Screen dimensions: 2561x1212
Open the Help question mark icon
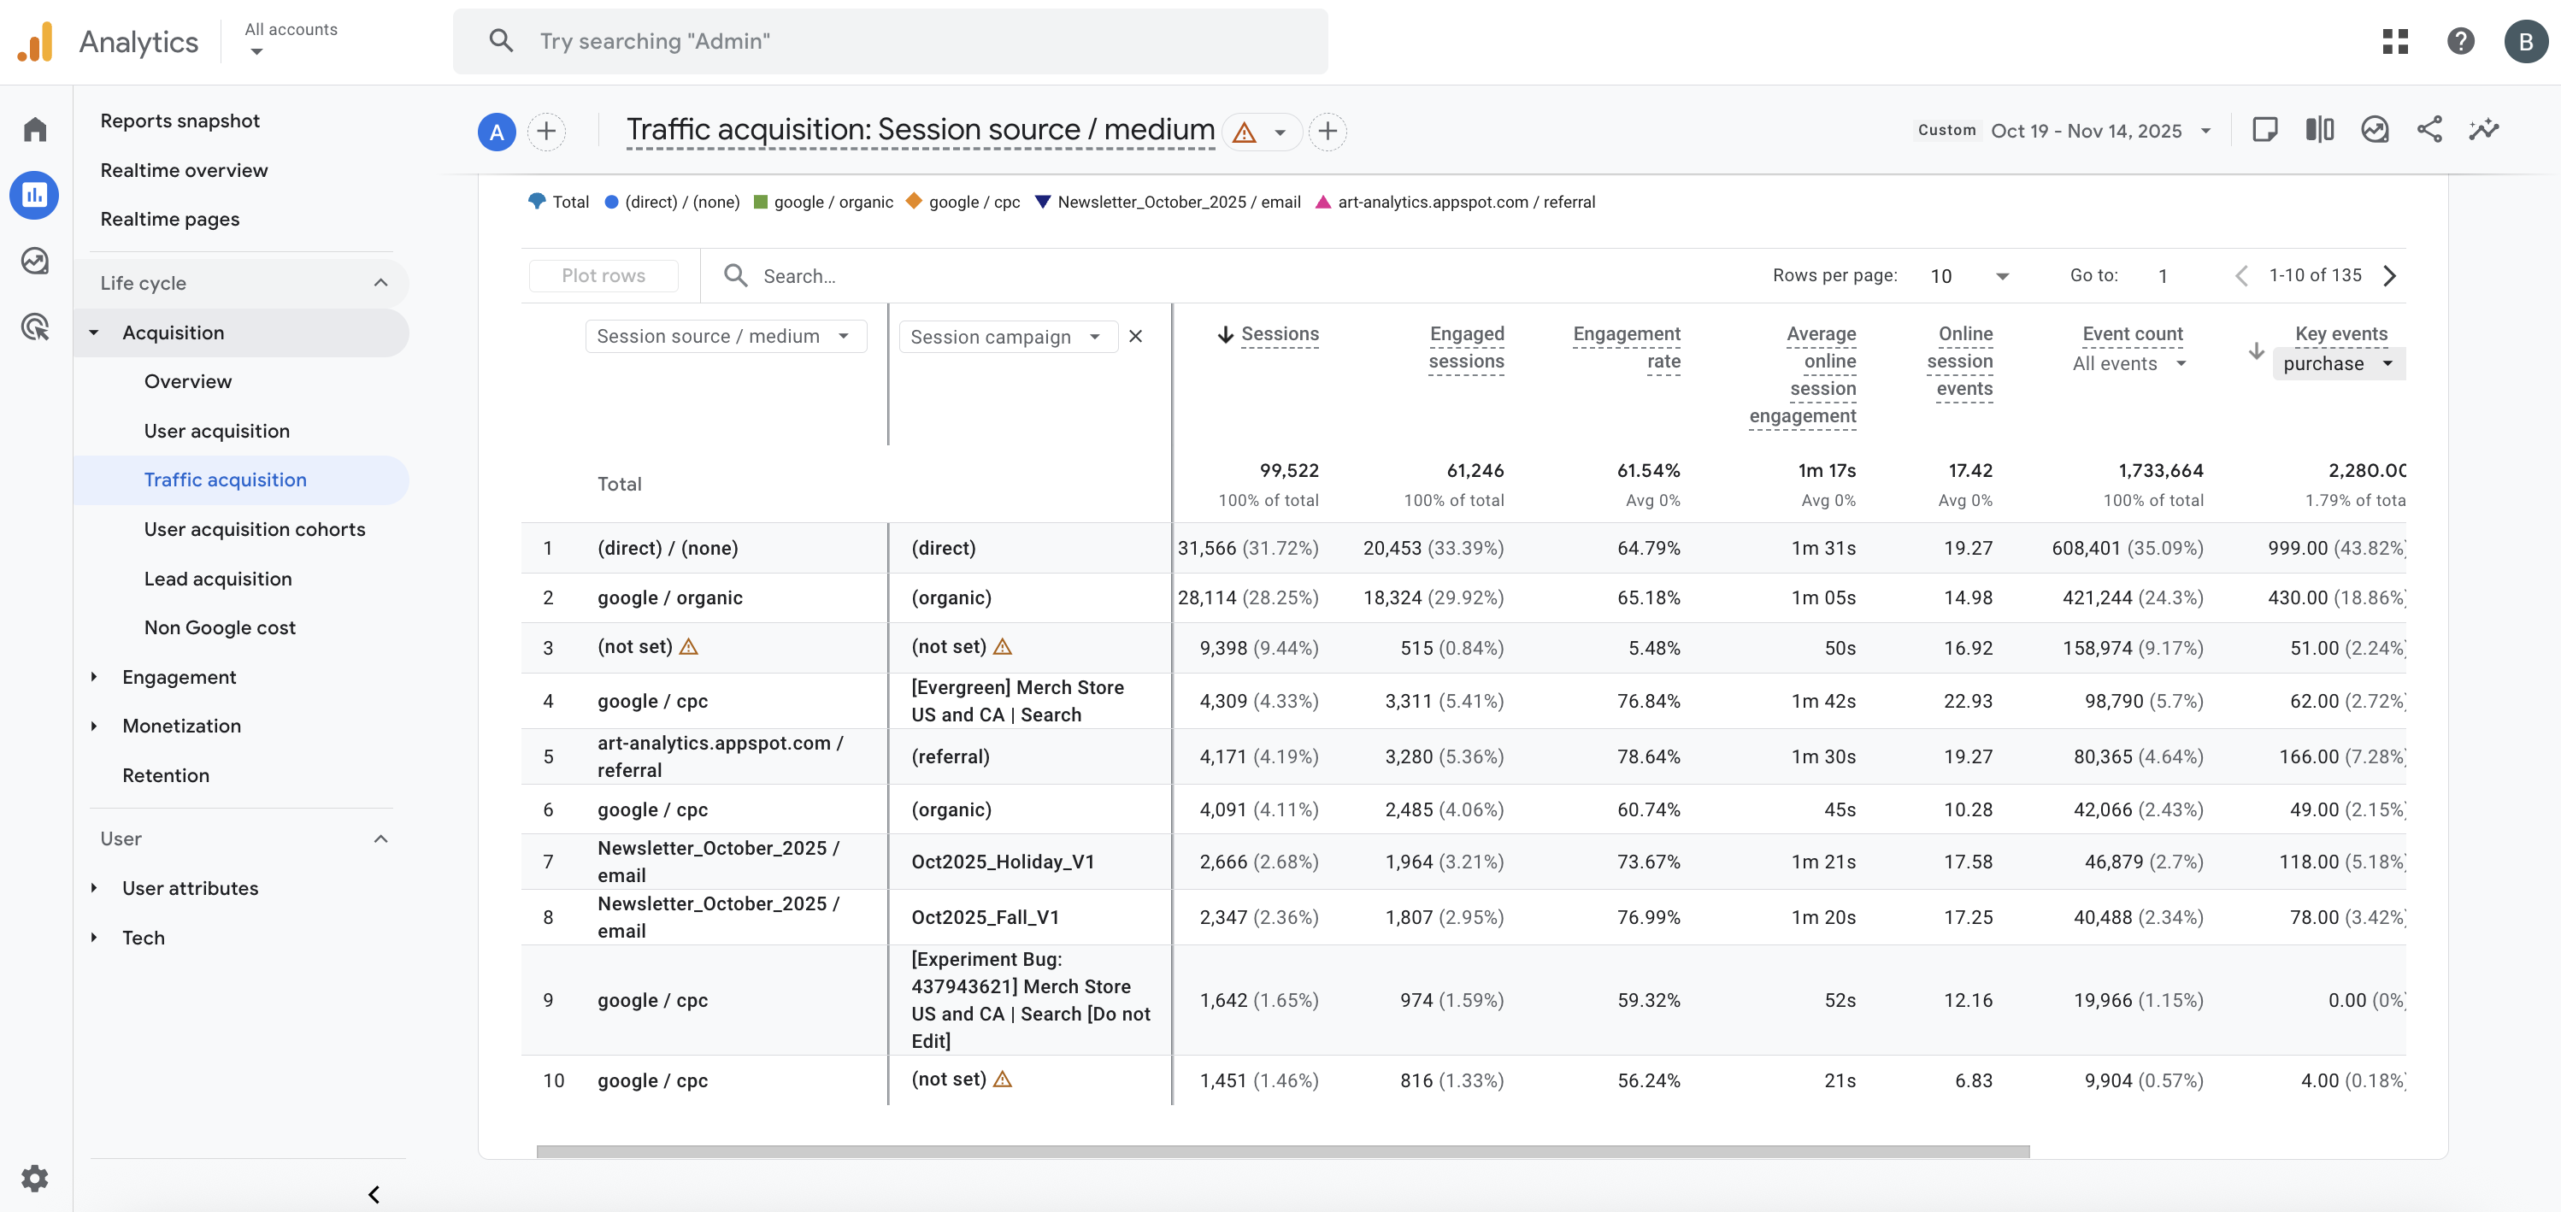click(2459, 42)
